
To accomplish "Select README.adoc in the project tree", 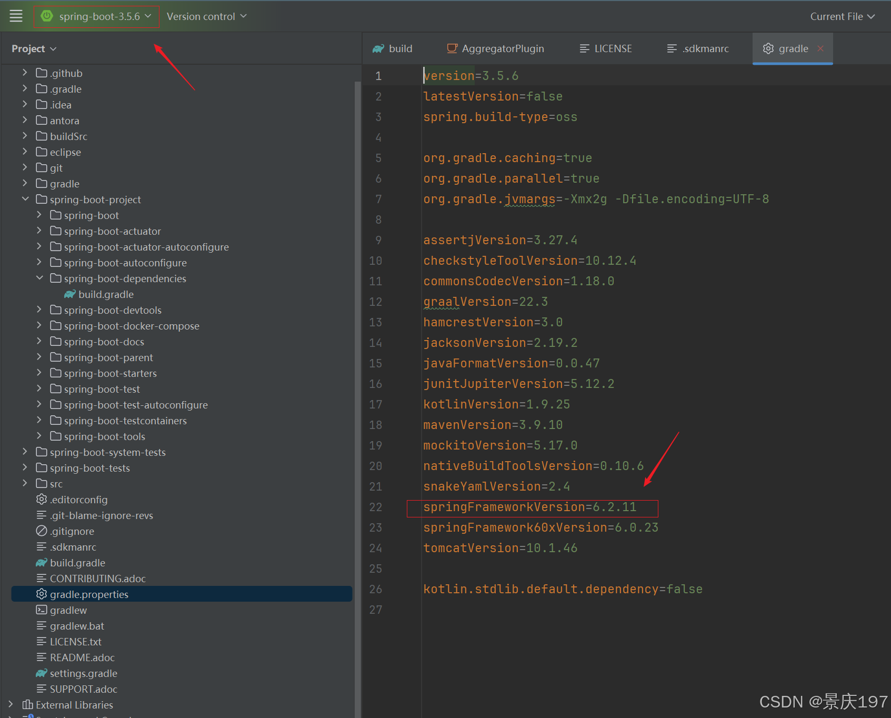I will [82, 657].
